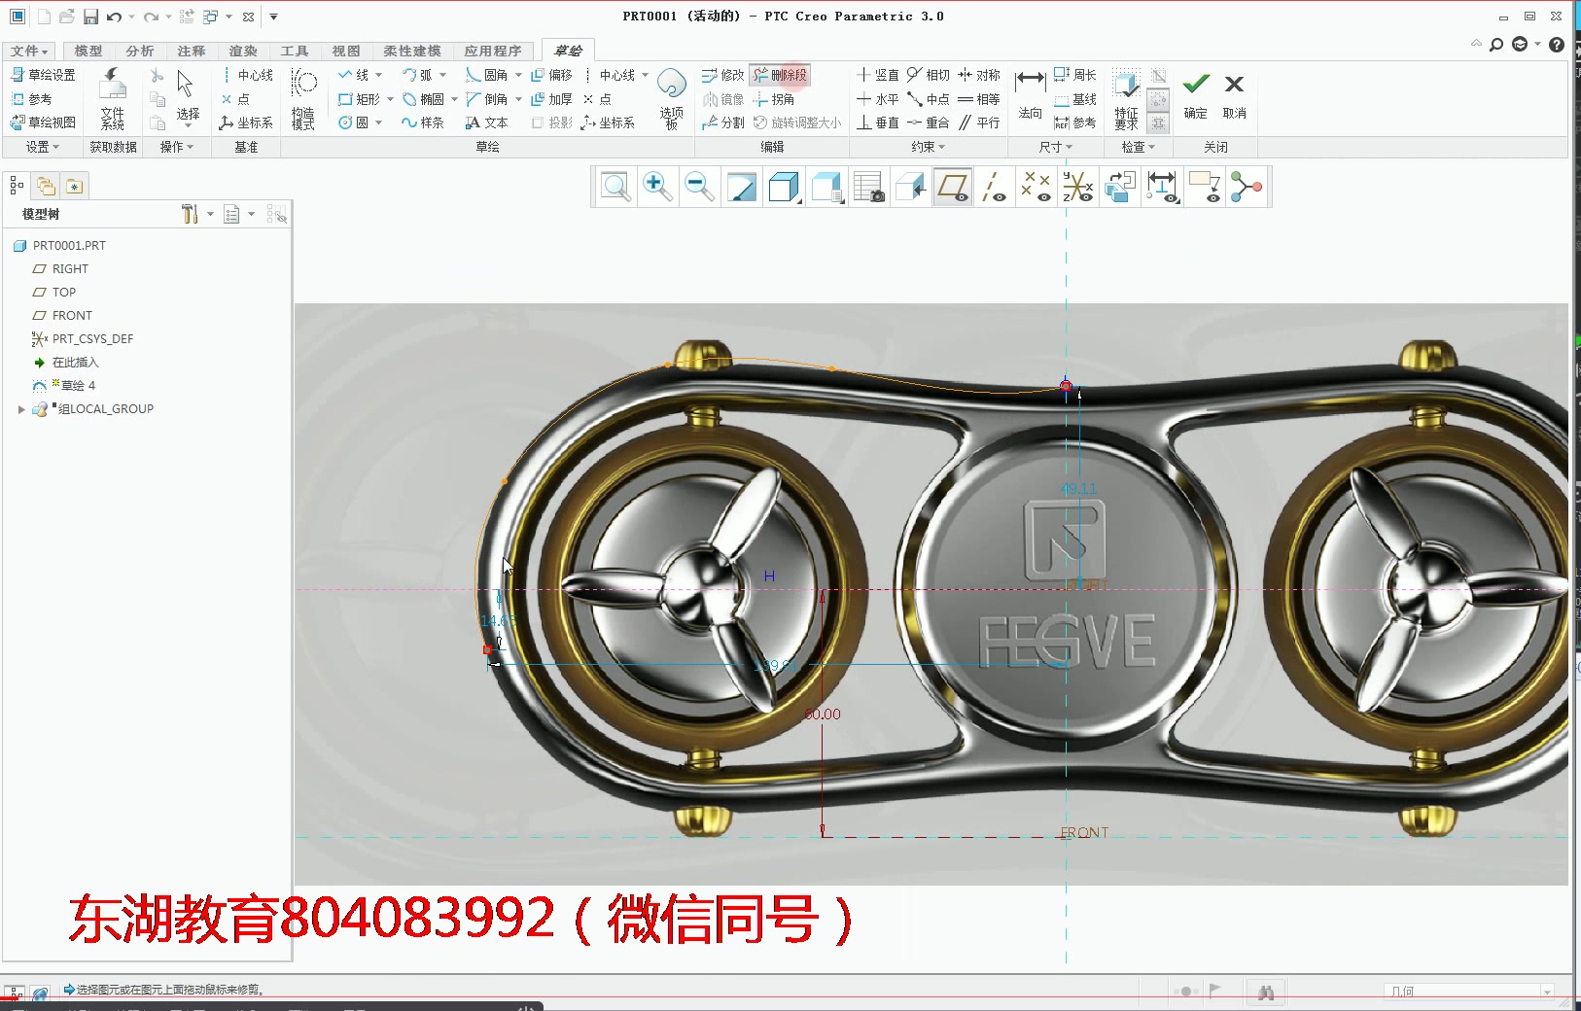The height and width of the screenshot is (1011, 1581).
Task: Click the 确定 confirm button
Action: [x=1196, y=95]
